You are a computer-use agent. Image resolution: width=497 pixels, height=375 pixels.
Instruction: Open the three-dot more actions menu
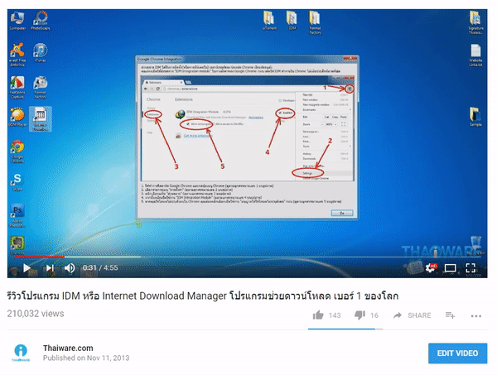coord(476,315)
